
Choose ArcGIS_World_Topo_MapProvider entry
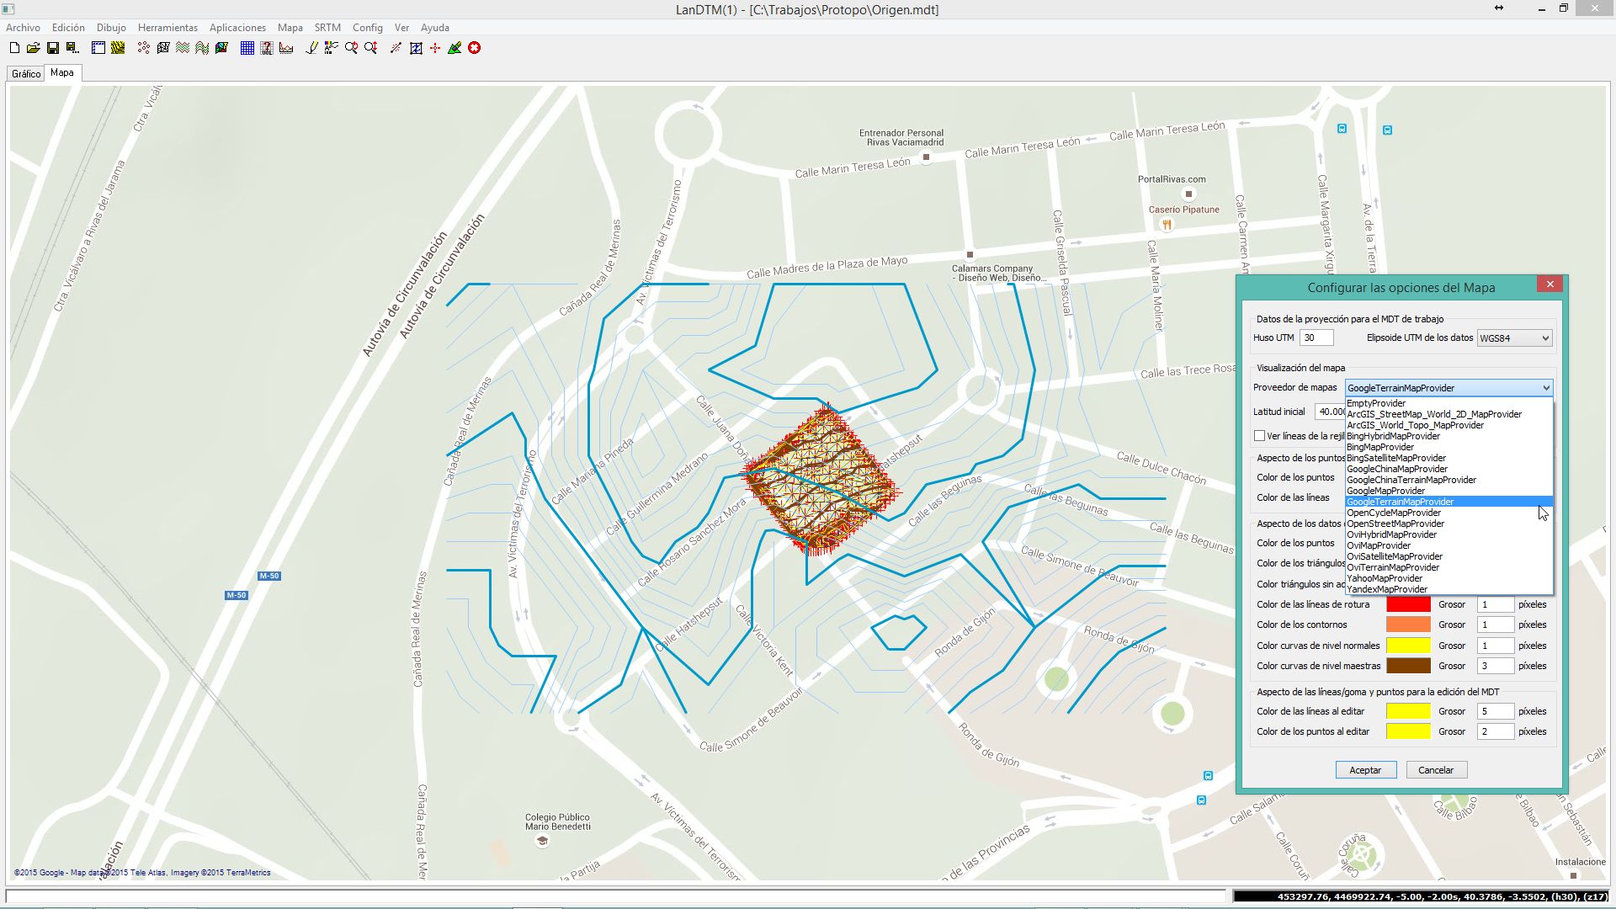coord(1449,425)
